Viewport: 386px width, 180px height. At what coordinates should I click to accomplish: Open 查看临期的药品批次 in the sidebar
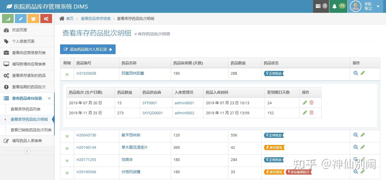click(x=27, y=87)
